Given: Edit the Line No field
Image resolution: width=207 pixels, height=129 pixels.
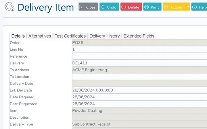Looking at the screenshot, I should click(139, 50).
